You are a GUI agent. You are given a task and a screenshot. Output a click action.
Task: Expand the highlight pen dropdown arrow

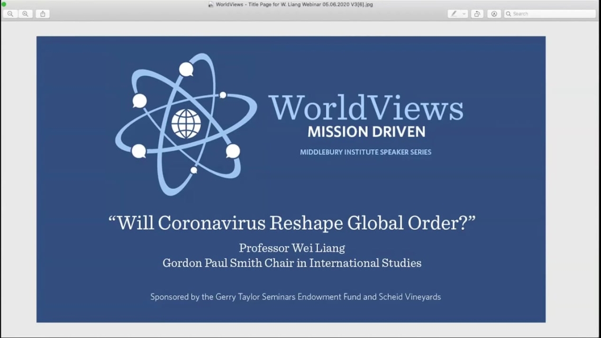click(464, 14)
